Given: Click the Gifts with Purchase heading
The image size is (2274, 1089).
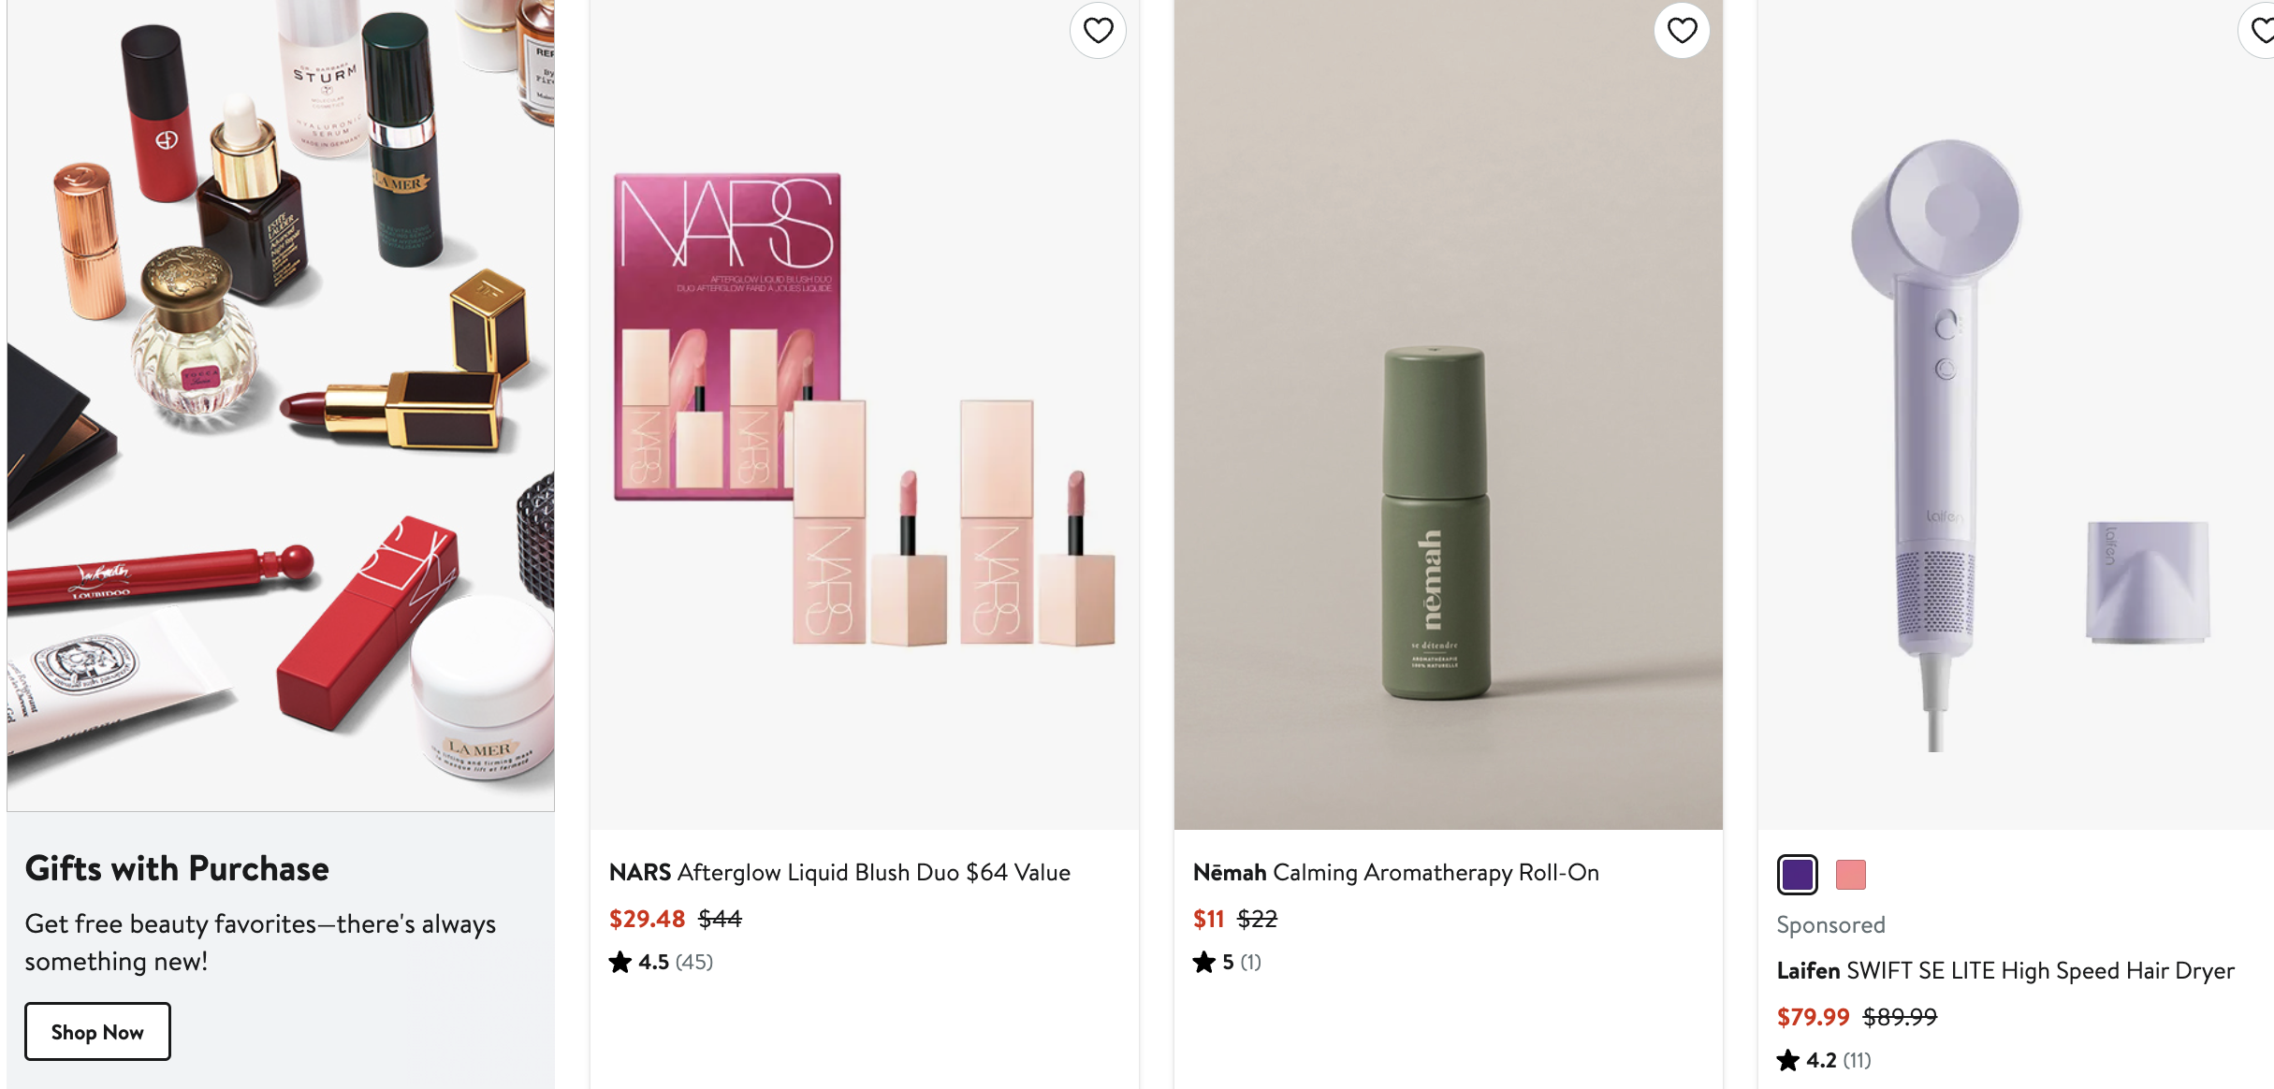Looking at the screenshot, I should tap(177, 868).
